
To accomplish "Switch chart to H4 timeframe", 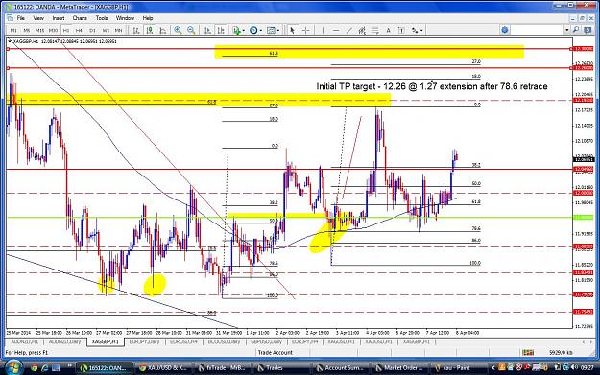I will click(x=79, y=30).
